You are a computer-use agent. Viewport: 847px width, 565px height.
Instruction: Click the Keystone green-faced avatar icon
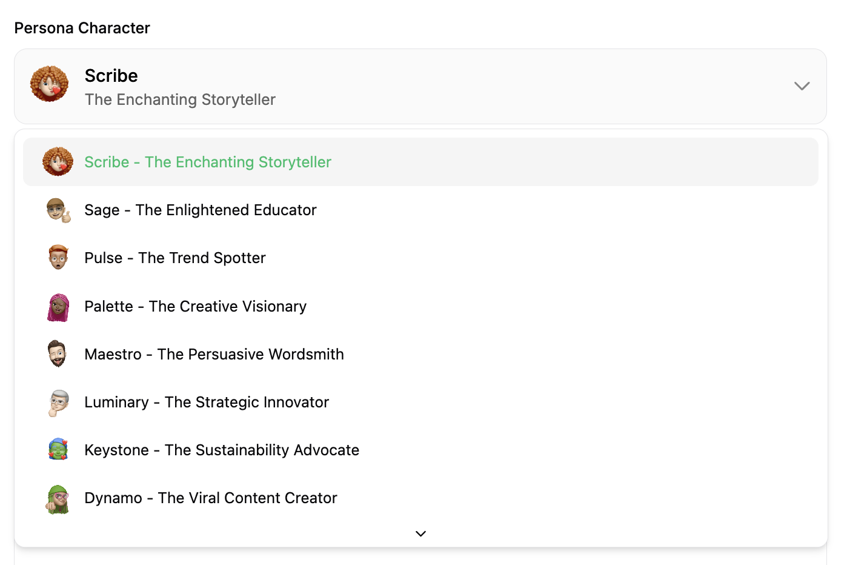coord(58,450)
